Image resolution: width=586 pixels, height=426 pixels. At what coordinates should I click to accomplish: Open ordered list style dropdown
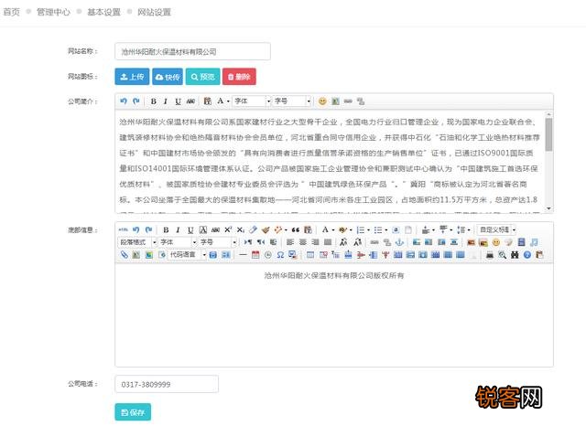click(368, 230)
